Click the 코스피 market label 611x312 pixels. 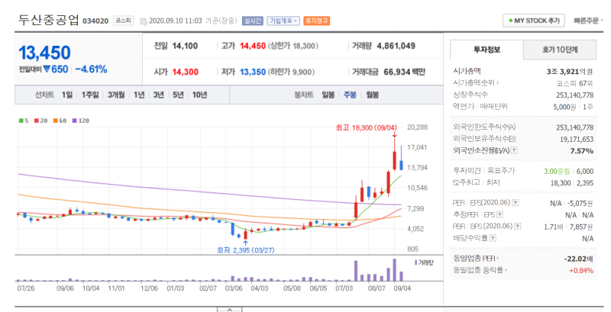(x=124, y=21)
